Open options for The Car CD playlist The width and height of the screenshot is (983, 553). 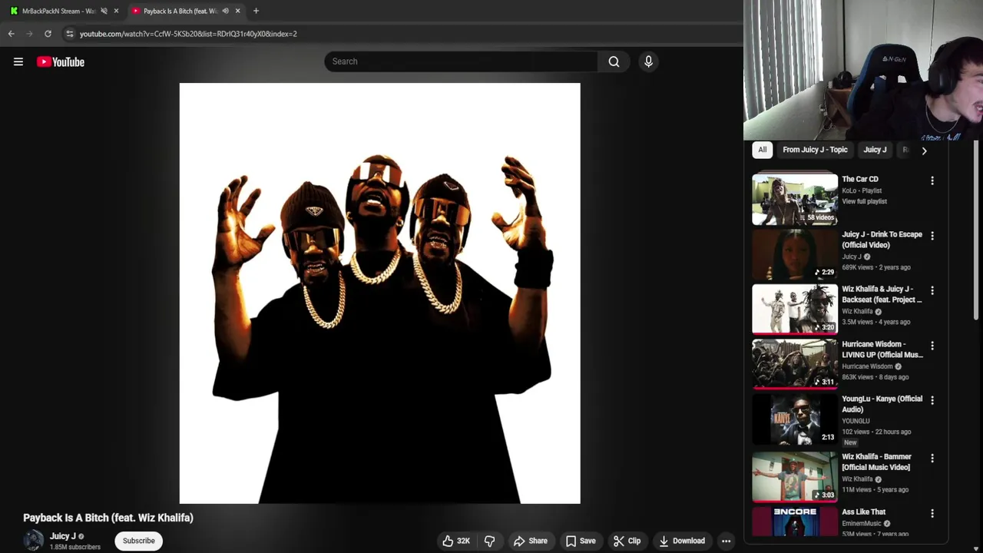tap(932, 180)
